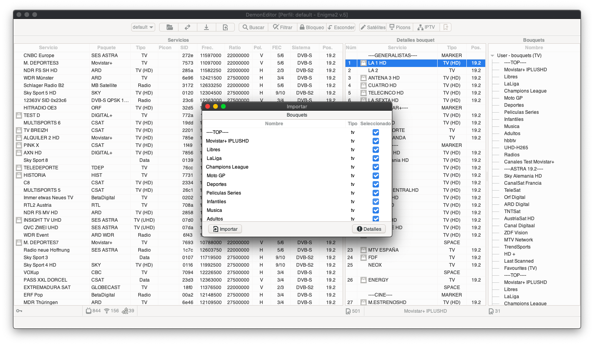
Task: Click Buscar search button
Action: (x=253, y=27)
